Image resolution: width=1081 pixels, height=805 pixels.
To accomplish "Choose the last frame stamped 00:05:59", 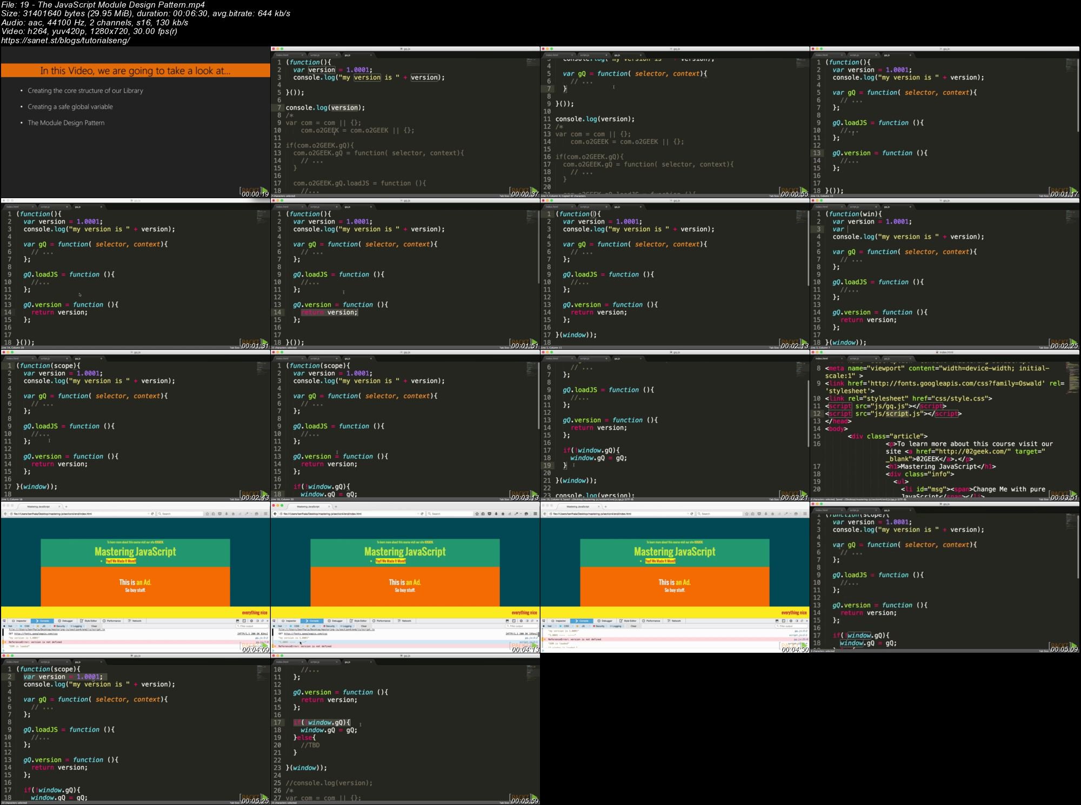I will [405, 729].
